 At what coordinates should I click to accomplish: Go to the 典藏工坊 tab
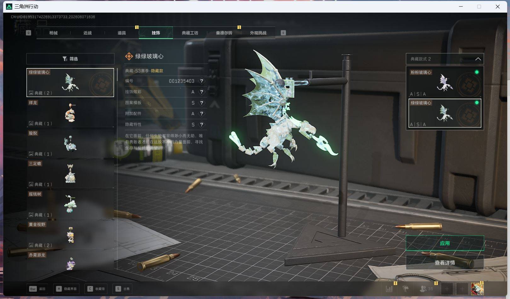tap(190, 33)
